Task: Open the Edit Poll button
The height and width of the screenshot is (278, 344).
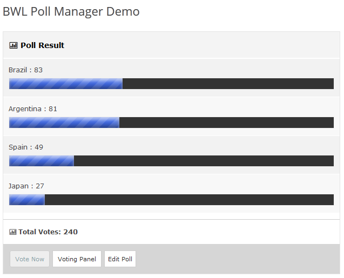Action: (x=120, y=259)
